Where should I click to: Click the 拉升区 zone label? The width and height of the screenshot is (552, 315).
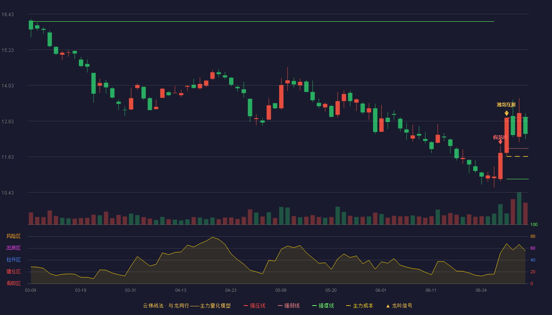(x=13, y=260)
